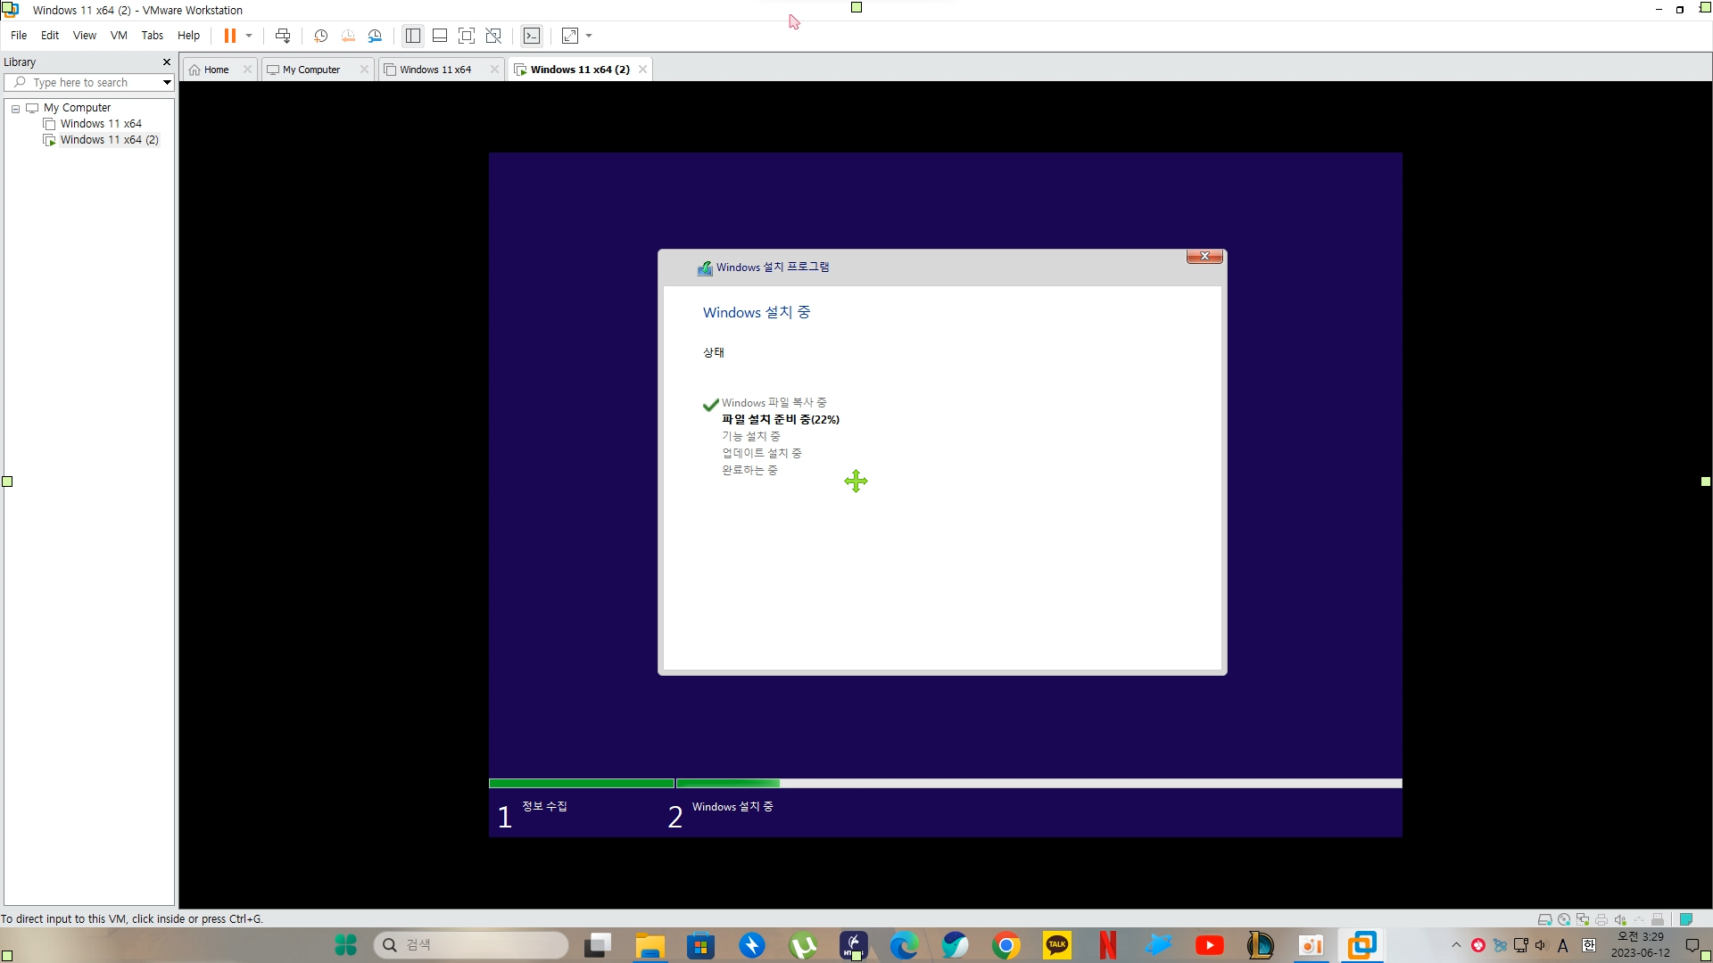Show hidden system tray icons
Image resolution: width=1713 pixels, height=963 pixels.
click(1456, 945)
